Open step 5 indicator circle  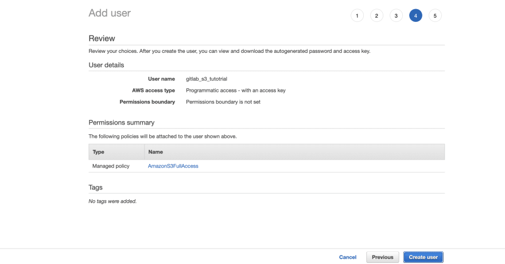435,15
